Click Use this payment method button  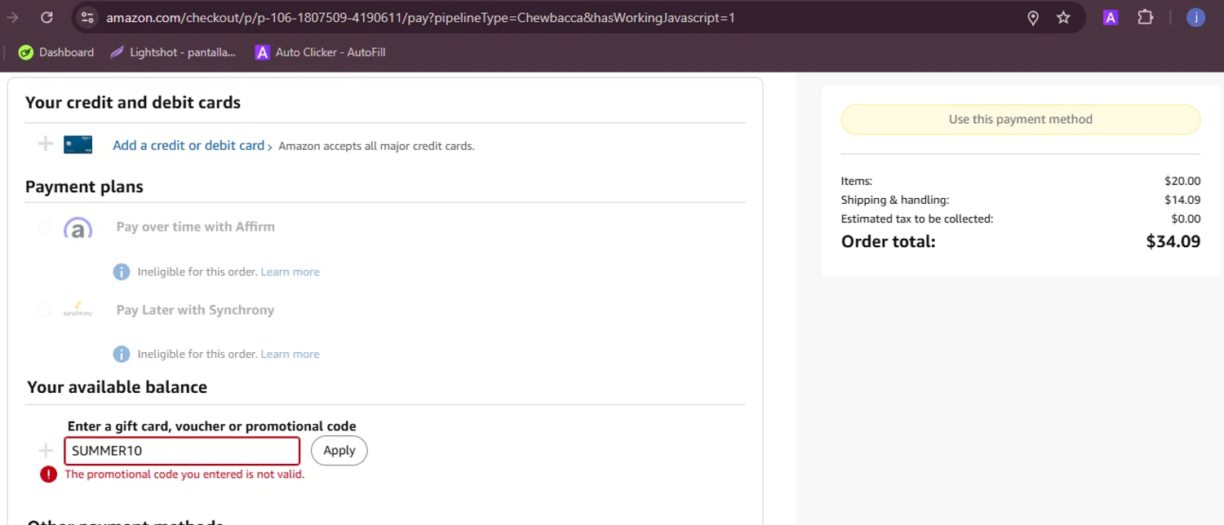tap(1020, 119)
